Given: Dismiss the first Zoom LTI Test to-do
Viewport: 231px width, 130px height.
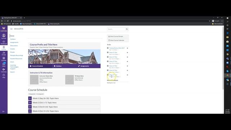Looking at the screenshot, I should (127, 52).
